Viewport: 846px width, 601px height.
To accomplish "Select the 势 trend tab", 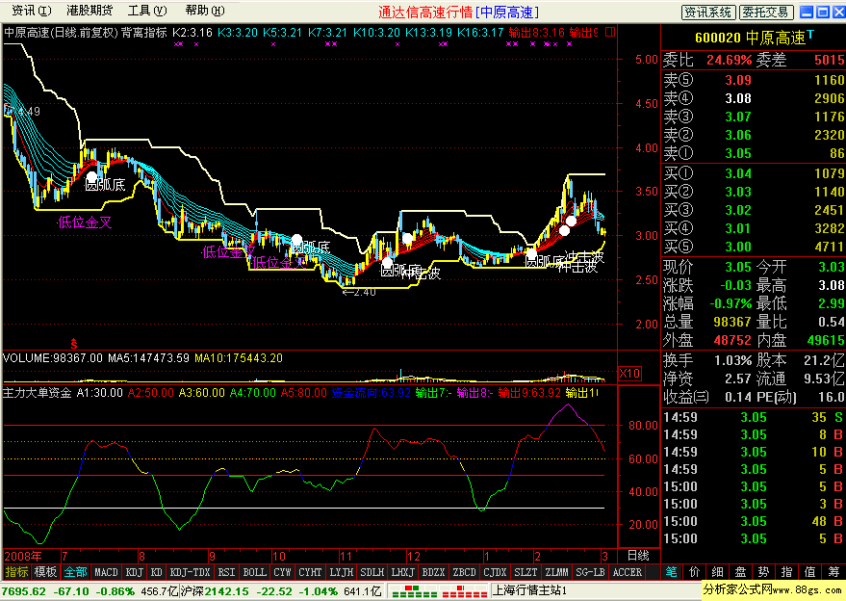I will [764, 572].
